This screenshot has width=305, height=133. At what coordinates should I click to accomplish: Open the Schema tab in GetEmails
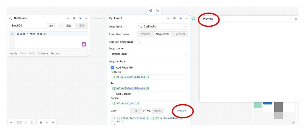tap(43, 53)
